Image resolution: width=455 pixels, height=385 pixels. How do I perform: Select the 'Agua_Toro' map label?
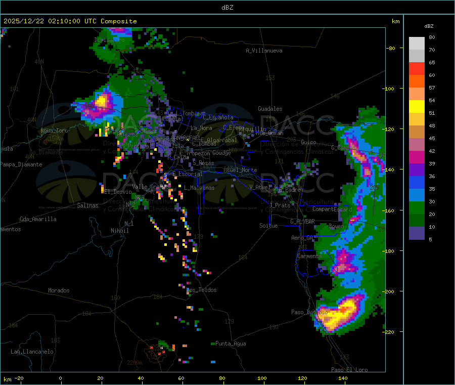click(x=54, y=131)
